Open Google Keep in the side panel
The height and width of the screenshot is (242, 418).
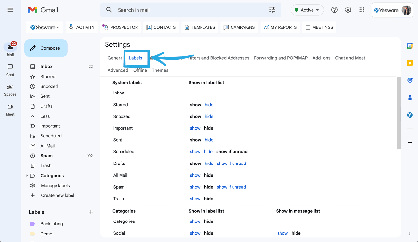(410, 63)
